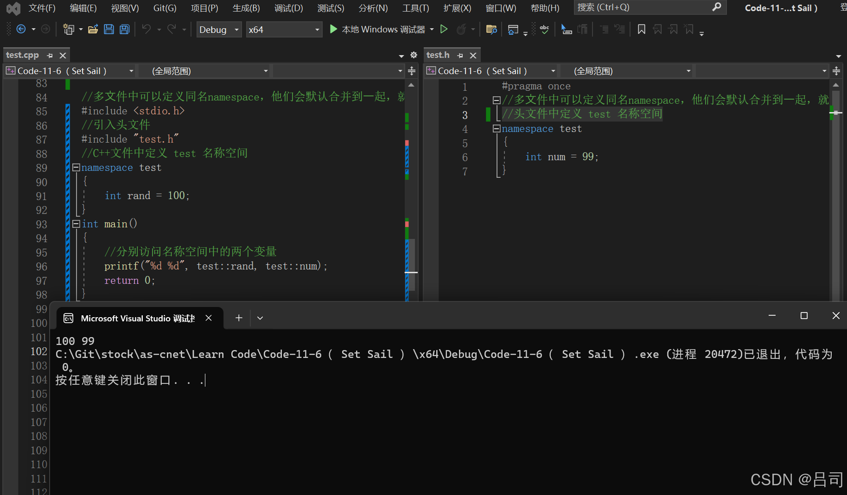The height and width of the screenshot is (495, 847).
Task: Save all open files
Action: [x=124, y=29]
